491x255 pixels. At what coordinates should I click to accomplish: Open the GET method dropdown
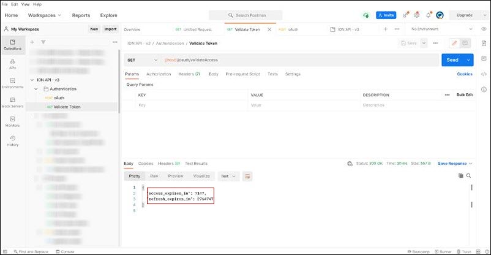tap(143, 60)
